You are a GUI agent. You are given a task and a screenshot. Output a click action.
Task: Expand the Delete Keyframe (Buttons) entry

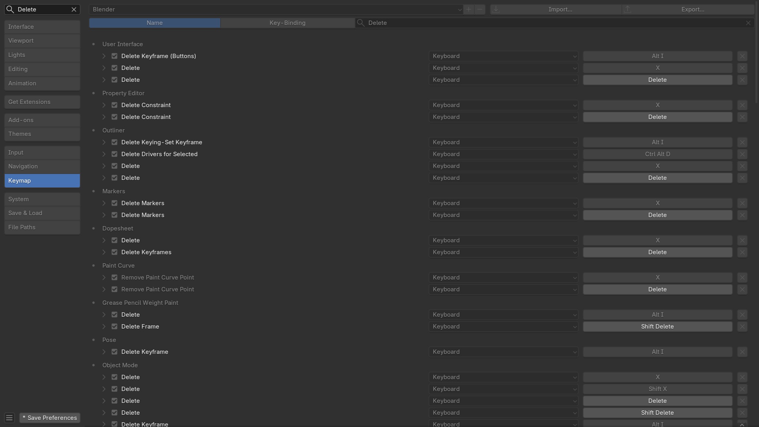pos(104,56)
